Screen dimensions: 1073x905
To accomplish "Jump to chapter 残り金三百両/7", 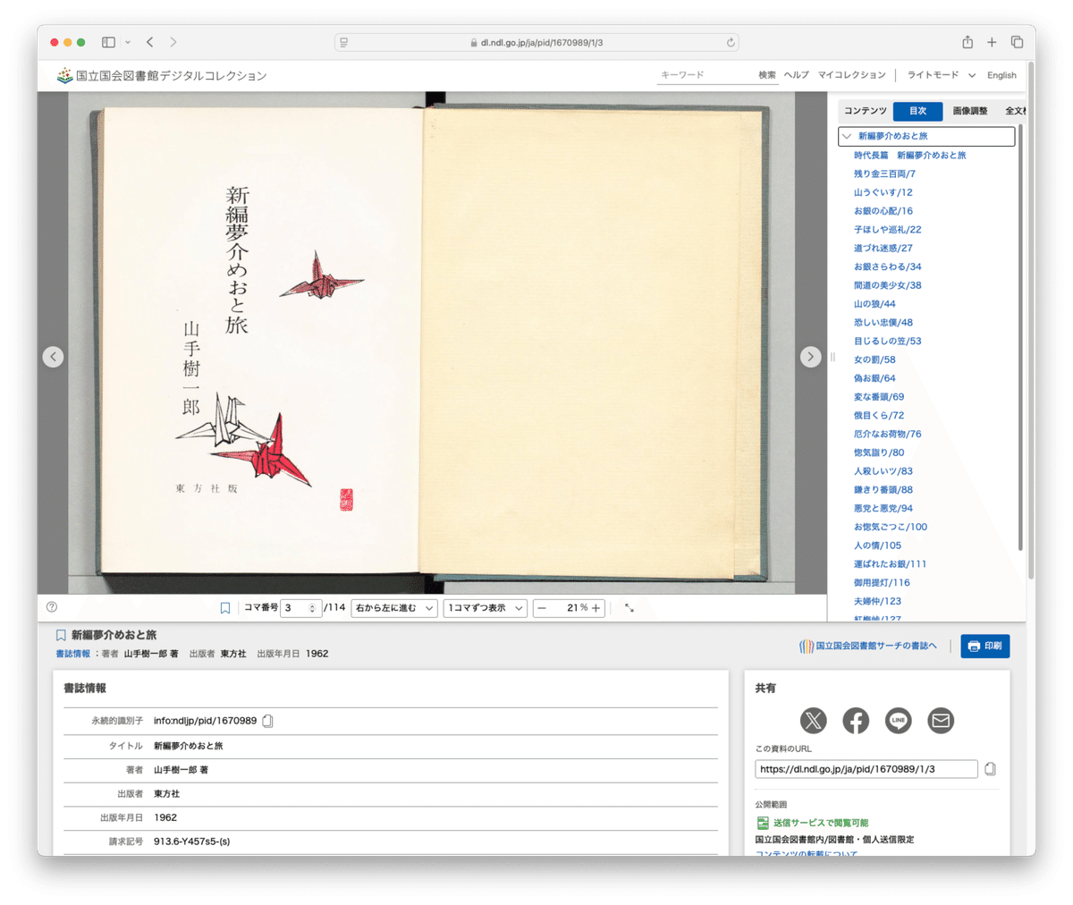I will [x=884, y=173].
